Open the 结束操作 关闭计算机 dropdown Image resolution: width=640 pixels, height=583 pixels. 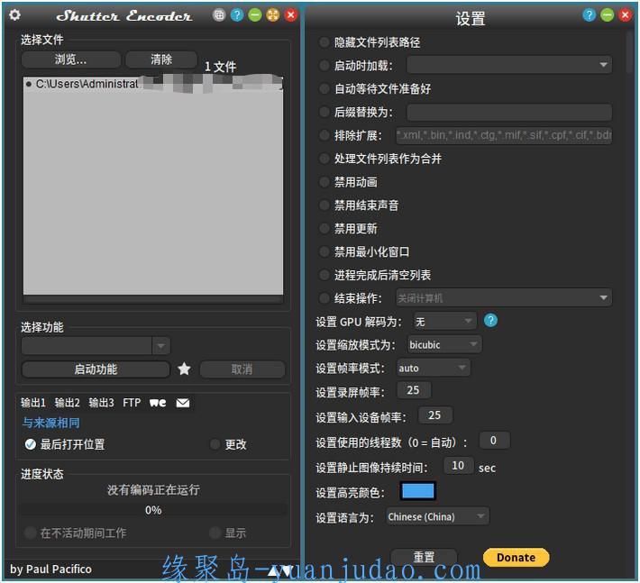point(504,298)
